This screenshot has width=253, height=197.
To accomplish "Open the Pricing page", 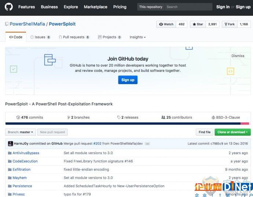I will (x=120, y=7).
